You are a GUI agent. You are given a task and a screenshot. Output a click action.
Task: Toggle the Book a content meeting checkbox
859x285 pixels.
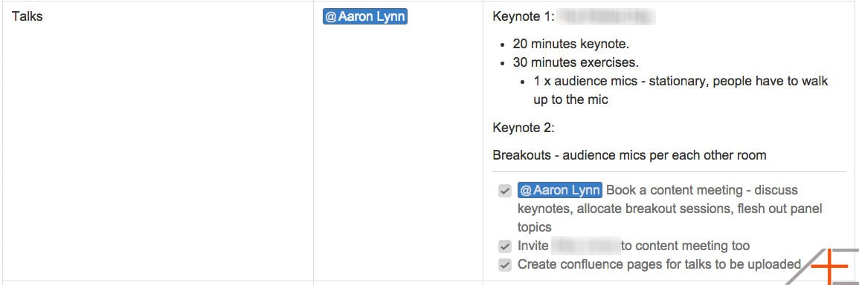point(504,191)
